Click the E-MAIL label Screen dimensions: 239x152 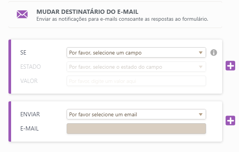click(x=29, y=129)
